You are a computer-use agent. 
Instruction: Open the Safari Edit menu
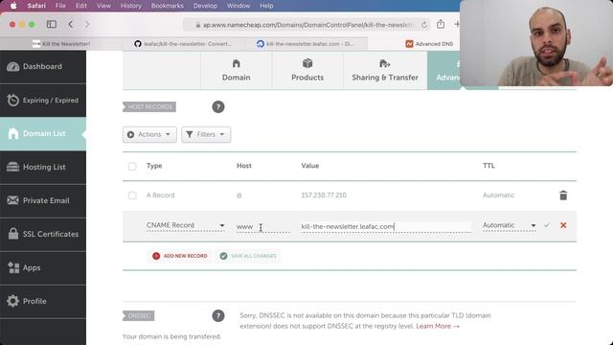[81, 6]
